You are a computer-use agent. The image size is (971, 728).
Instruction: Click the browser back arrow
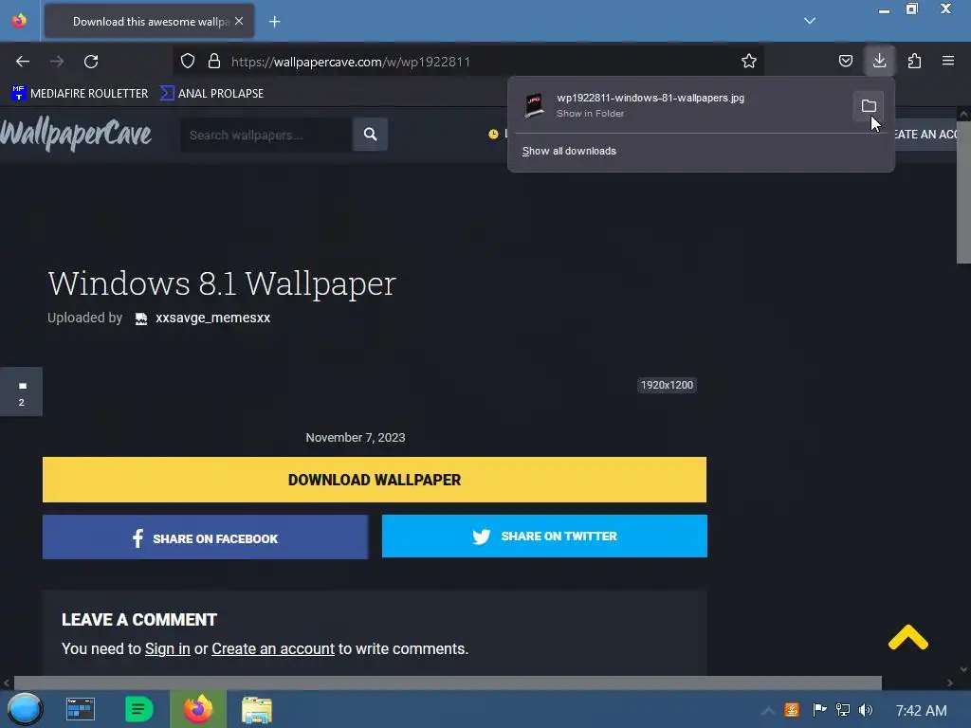[23, 62]
